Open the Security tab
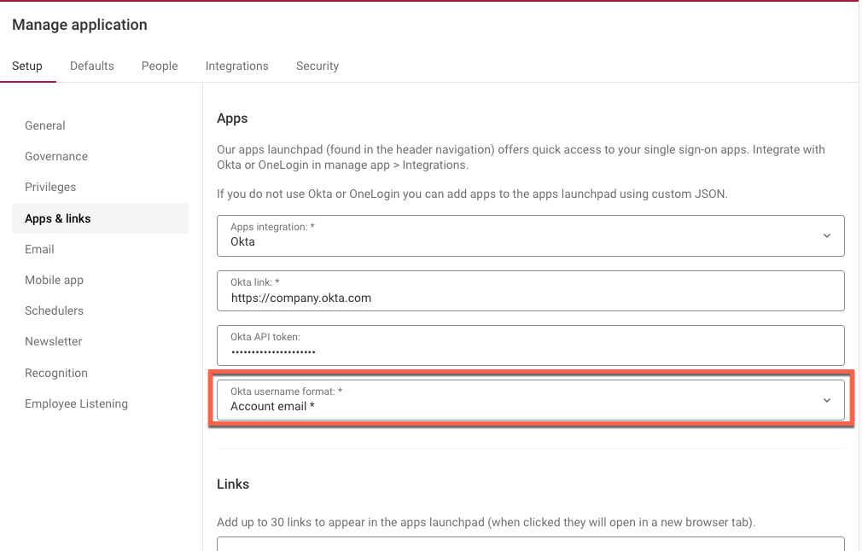 click(317, 66)
